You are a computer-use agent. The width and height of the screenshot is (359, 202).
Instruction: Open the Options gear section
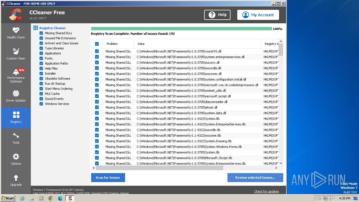pyautogui.click(x=16, y=160)
